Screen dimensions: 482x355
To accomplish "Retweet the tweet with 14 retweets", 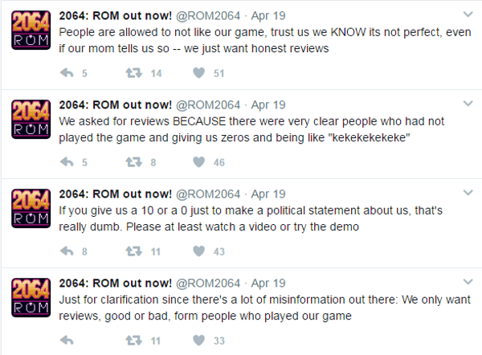I will pos(133,73).
